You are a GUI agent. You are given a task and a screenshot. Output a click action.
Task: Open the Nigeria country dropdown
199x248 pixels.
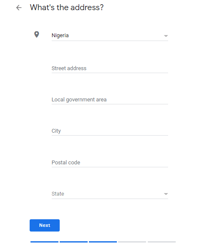coord(110,35)
